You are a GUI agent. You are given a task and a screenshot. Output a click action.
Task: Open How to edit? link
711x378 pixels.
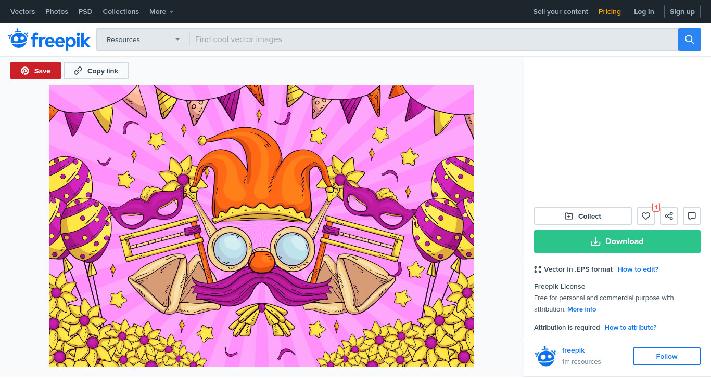click(x=638, y=269)
